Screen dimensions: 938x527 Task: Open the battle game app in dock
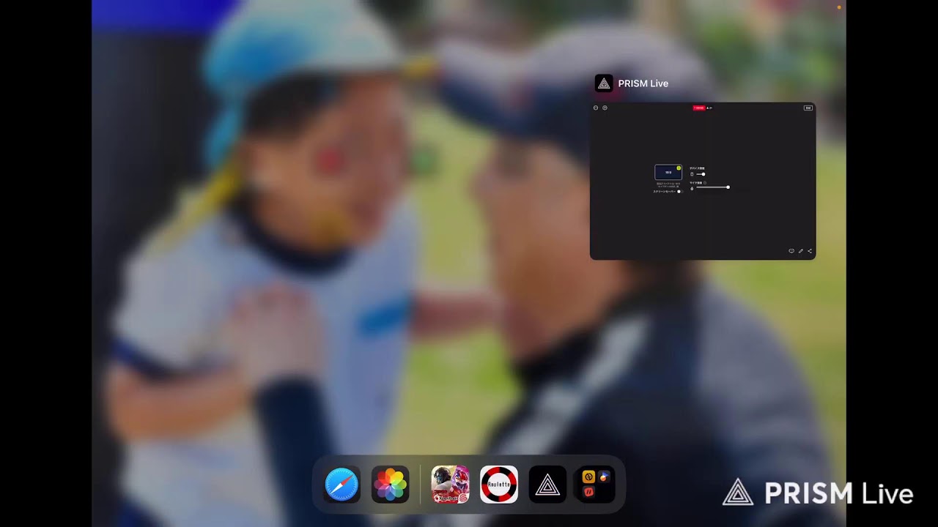[x=451, y=485]
